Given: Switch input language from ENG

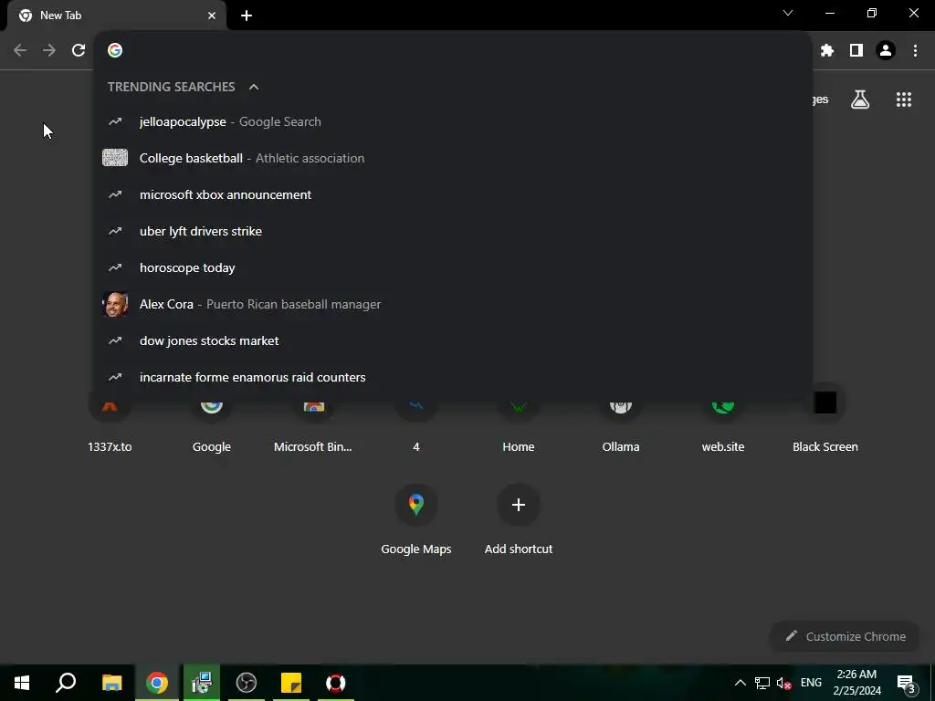Looking at the screenshot, I should pyautogui.click(x=811, y=683).
